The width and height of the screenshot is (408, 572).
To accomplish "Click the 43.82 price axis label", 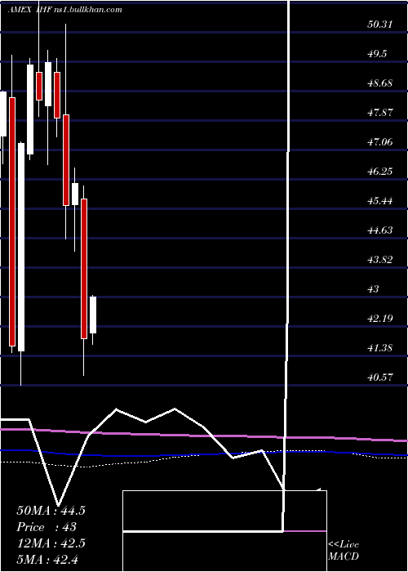I will (x=380, y=260).
